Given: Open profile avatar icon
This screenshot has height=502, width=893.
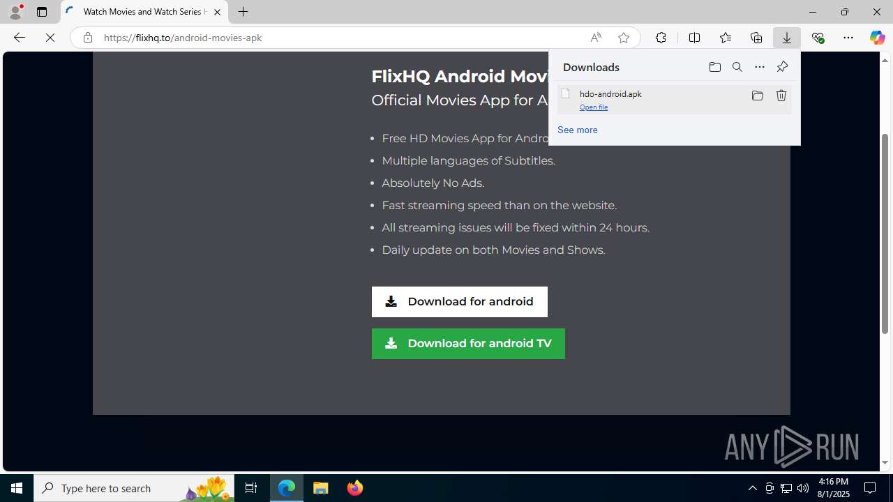Looking at the screenshot, I should (x=15, y=12).
